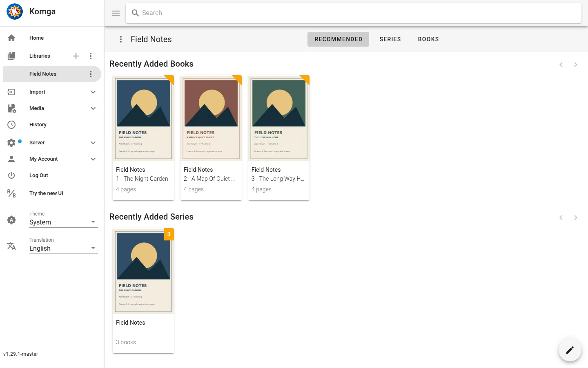The height and width of the screenshot is (368, 588).
Task: Click the v1.29.1-master version text
Action: coord(21,354)
